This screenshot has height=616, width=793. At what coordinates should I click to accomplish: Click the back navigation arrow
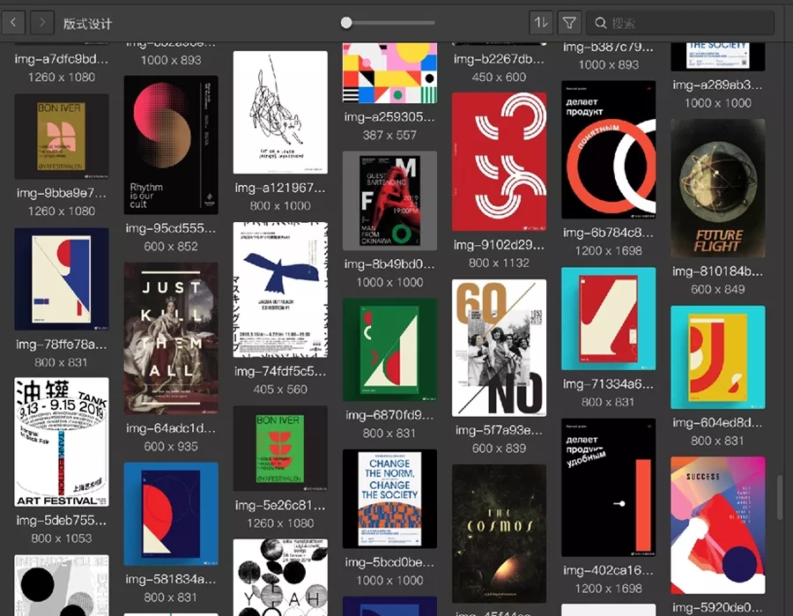[x=16, y=23]
